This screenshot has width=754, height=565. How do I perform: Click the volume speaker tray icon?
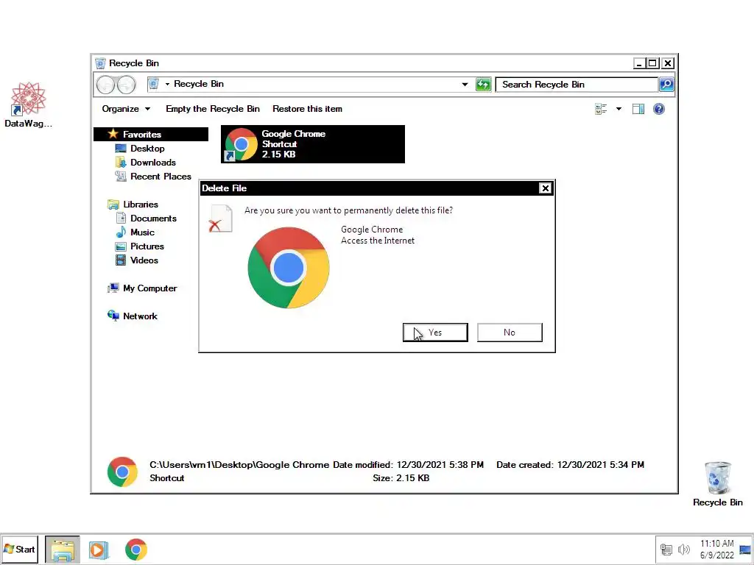683,549
